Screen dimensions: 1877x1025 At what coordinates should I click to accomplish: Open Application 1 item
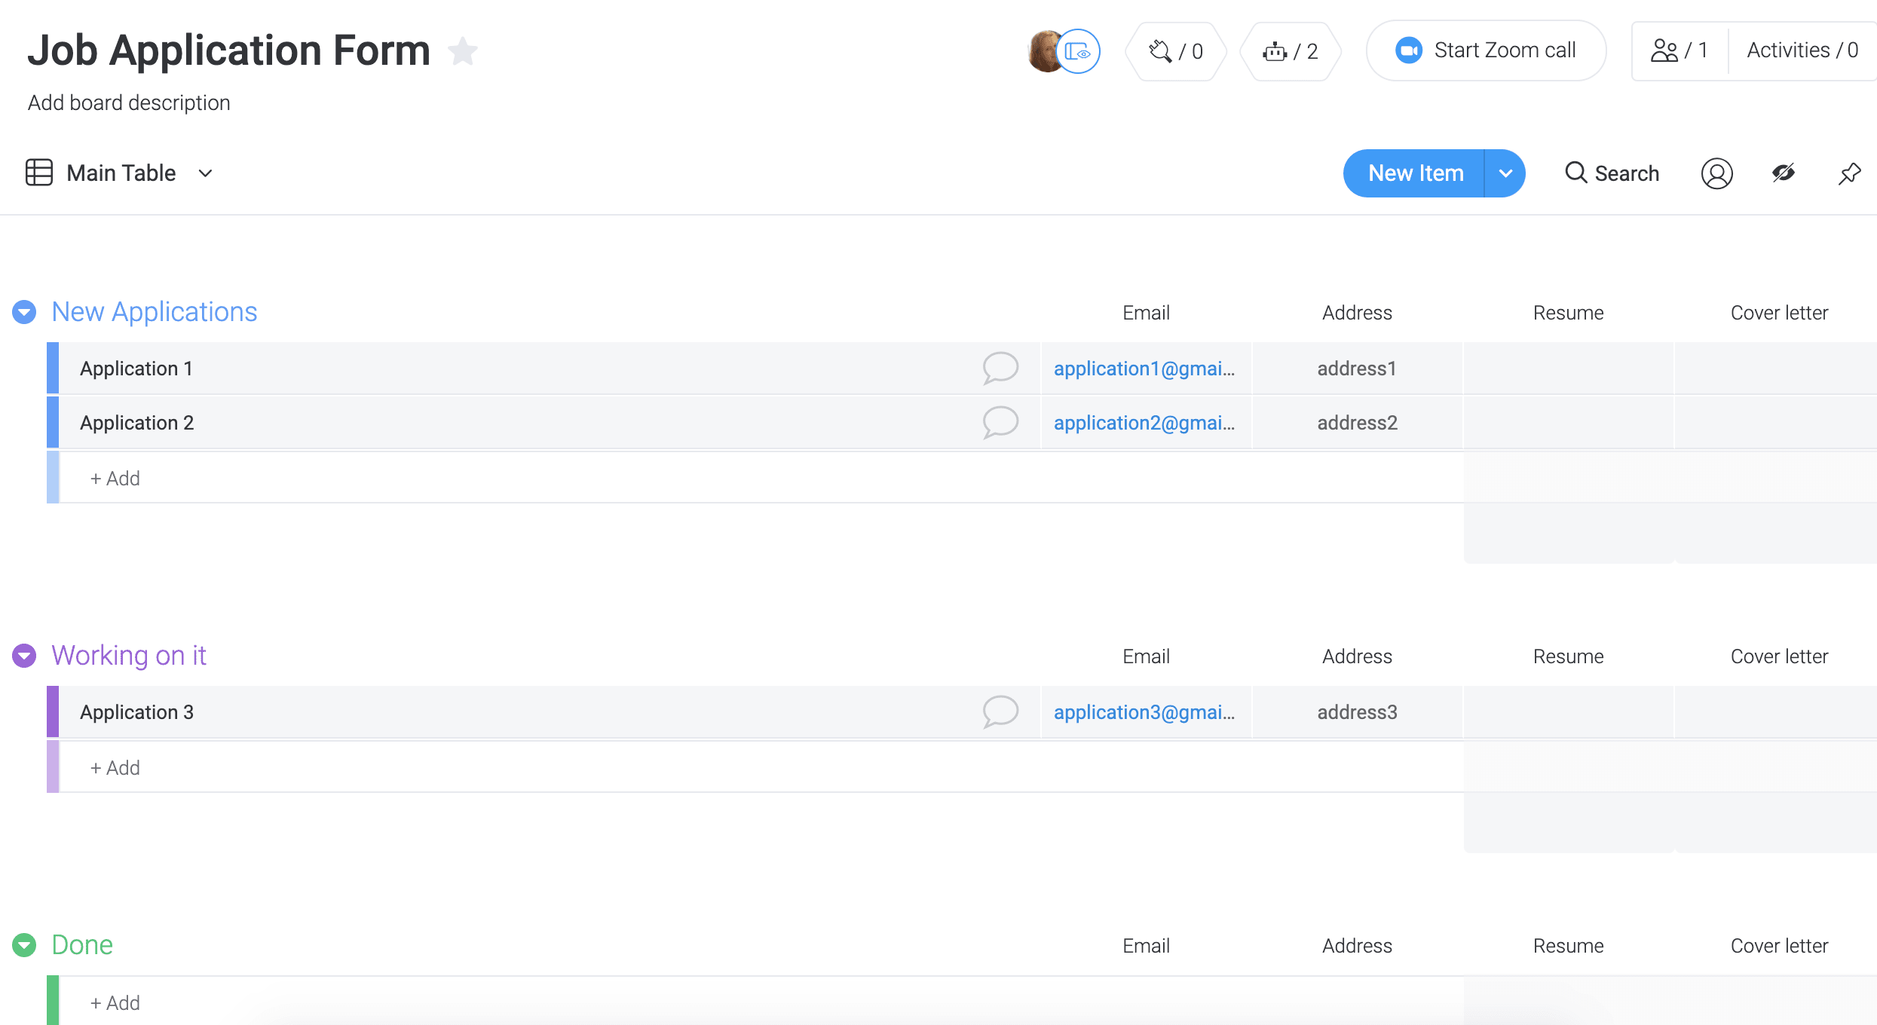(136, 369)
